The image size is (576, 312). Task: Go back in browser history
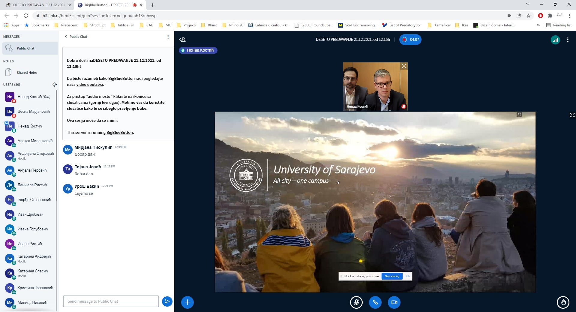[7, 16]
